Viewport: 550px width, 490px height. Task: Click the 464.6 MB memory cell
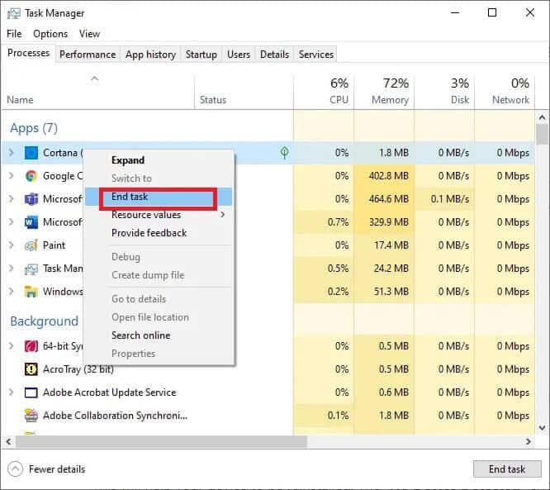(x=384, y=199)
